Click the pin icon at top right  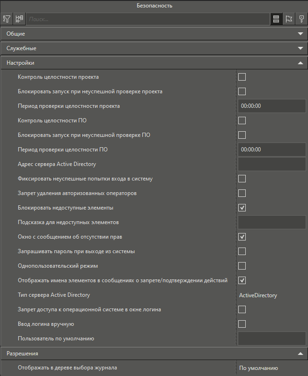point(301,19)
